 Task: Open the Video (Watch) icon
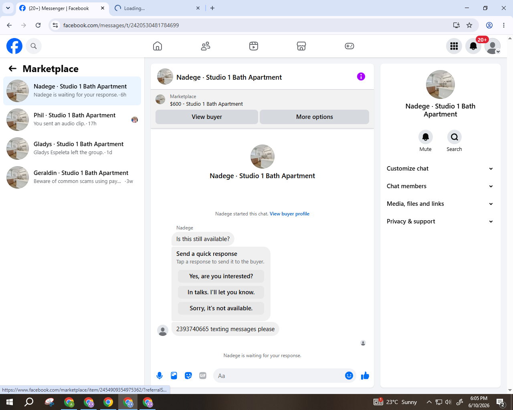coord(254,46)
